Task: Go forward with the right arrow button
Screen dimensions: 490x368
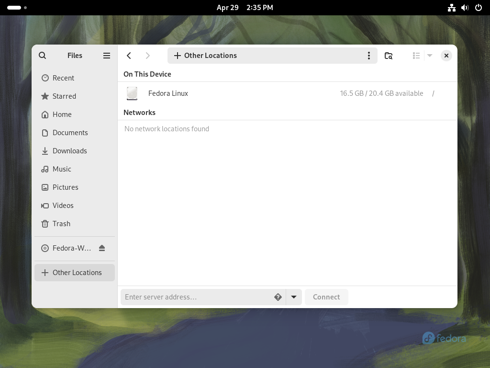Action: [147, 56]
